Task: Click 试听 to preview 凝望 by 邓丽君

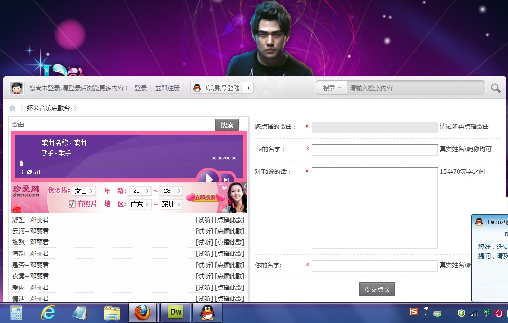Action: click(204, 219)
